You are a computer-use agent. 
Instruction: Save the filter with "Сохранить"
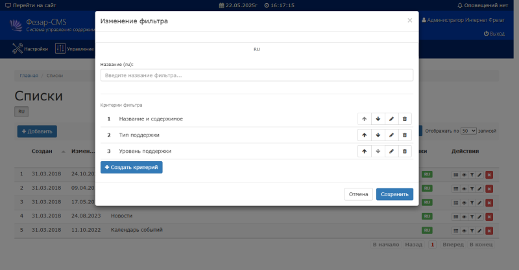[394, 194]
